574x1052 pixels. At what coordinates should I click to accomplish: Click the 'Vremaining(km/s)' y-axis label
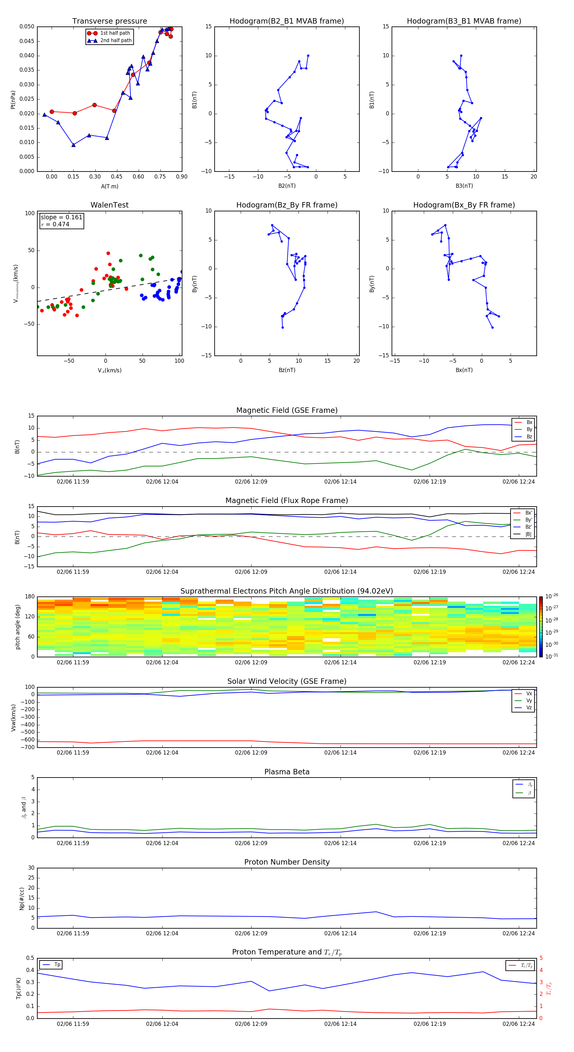16,283
